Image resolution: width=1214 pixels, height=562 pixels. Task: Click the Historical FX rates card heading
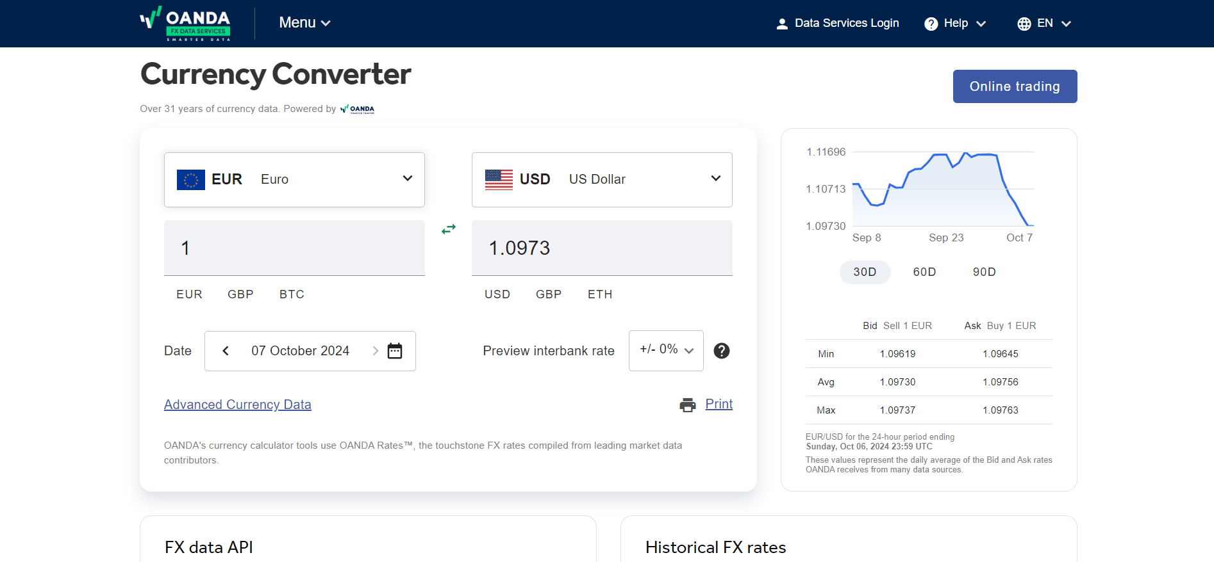click(x=715, y=547)
